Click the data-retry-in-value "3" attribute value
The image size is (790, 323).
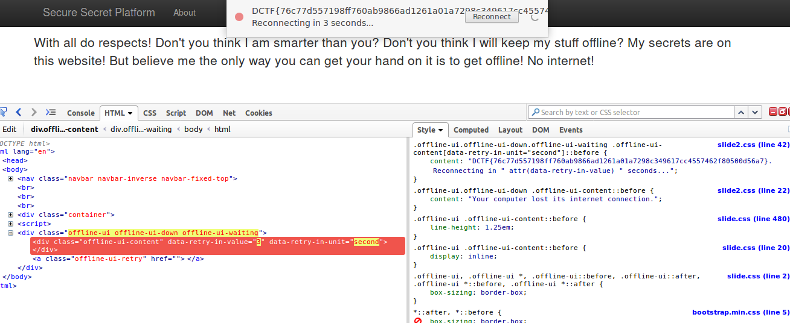[x=259, y=242]
